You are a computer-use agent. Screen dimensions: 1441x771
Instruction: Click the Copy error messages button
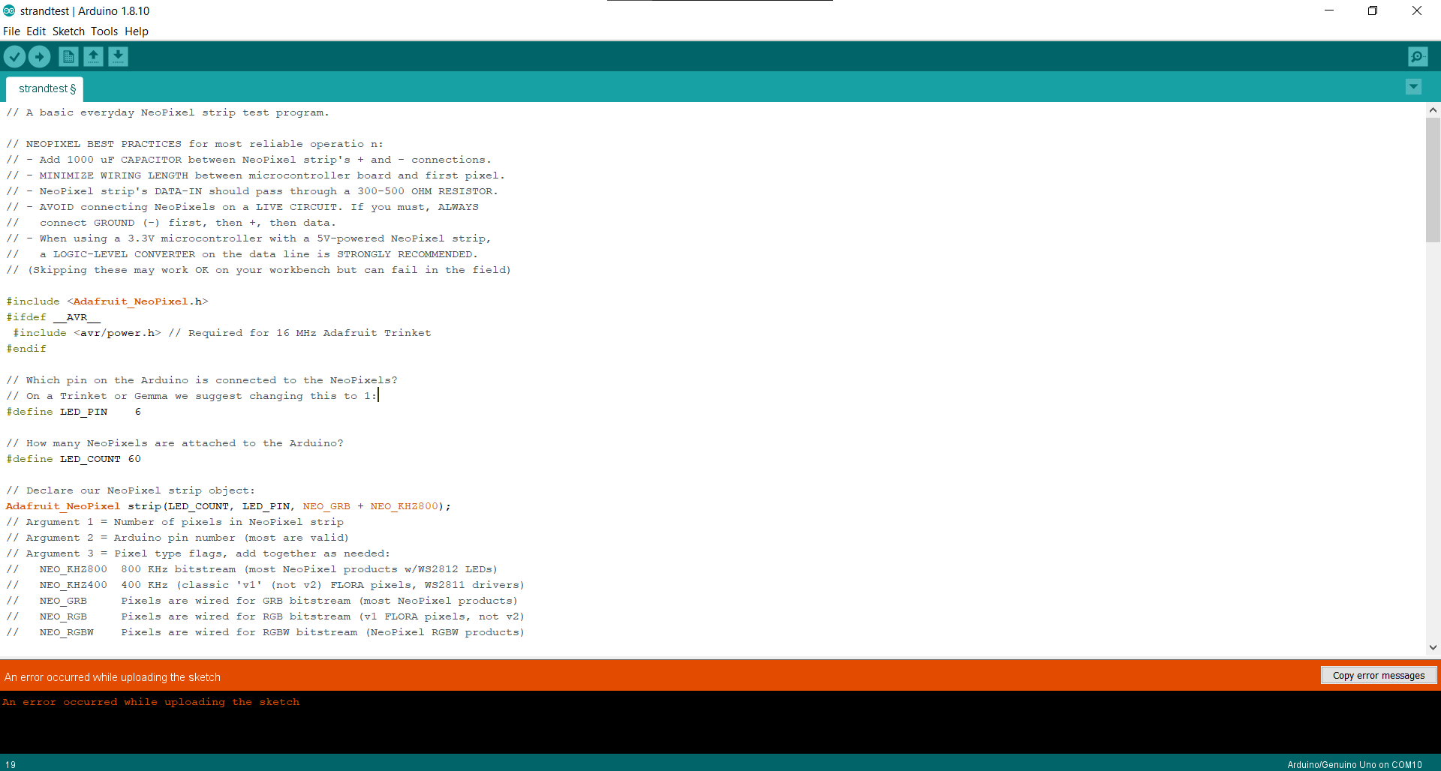[x=1379, y=675]
